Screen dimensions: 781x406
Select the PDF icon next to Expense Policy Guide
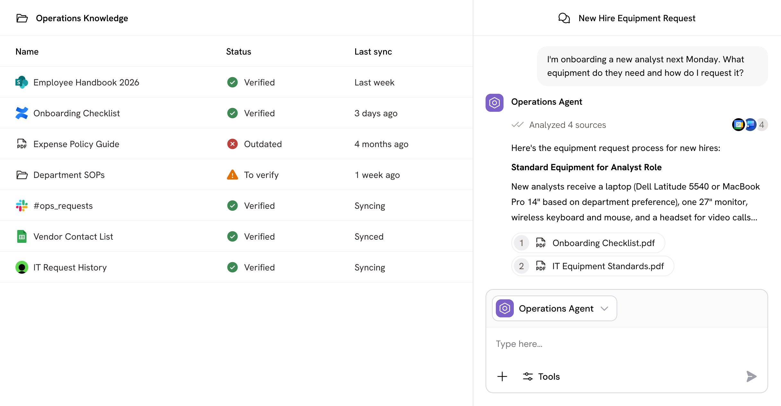[22, 144]
